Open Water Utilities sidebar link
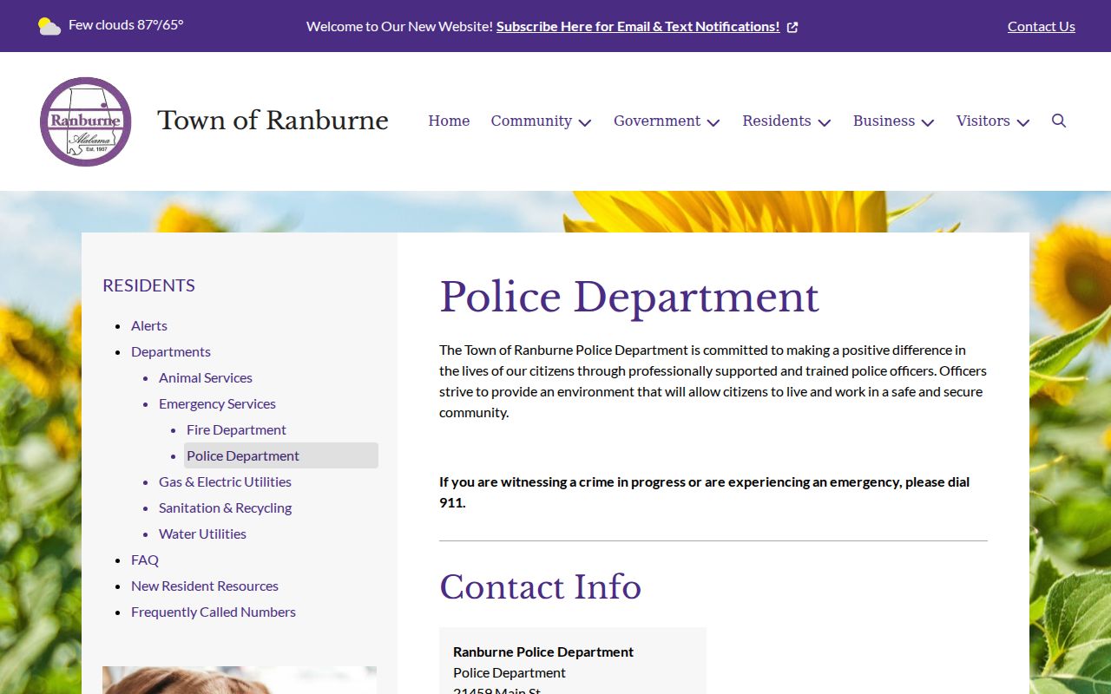 pyautogui.click(x=202, y=534)
